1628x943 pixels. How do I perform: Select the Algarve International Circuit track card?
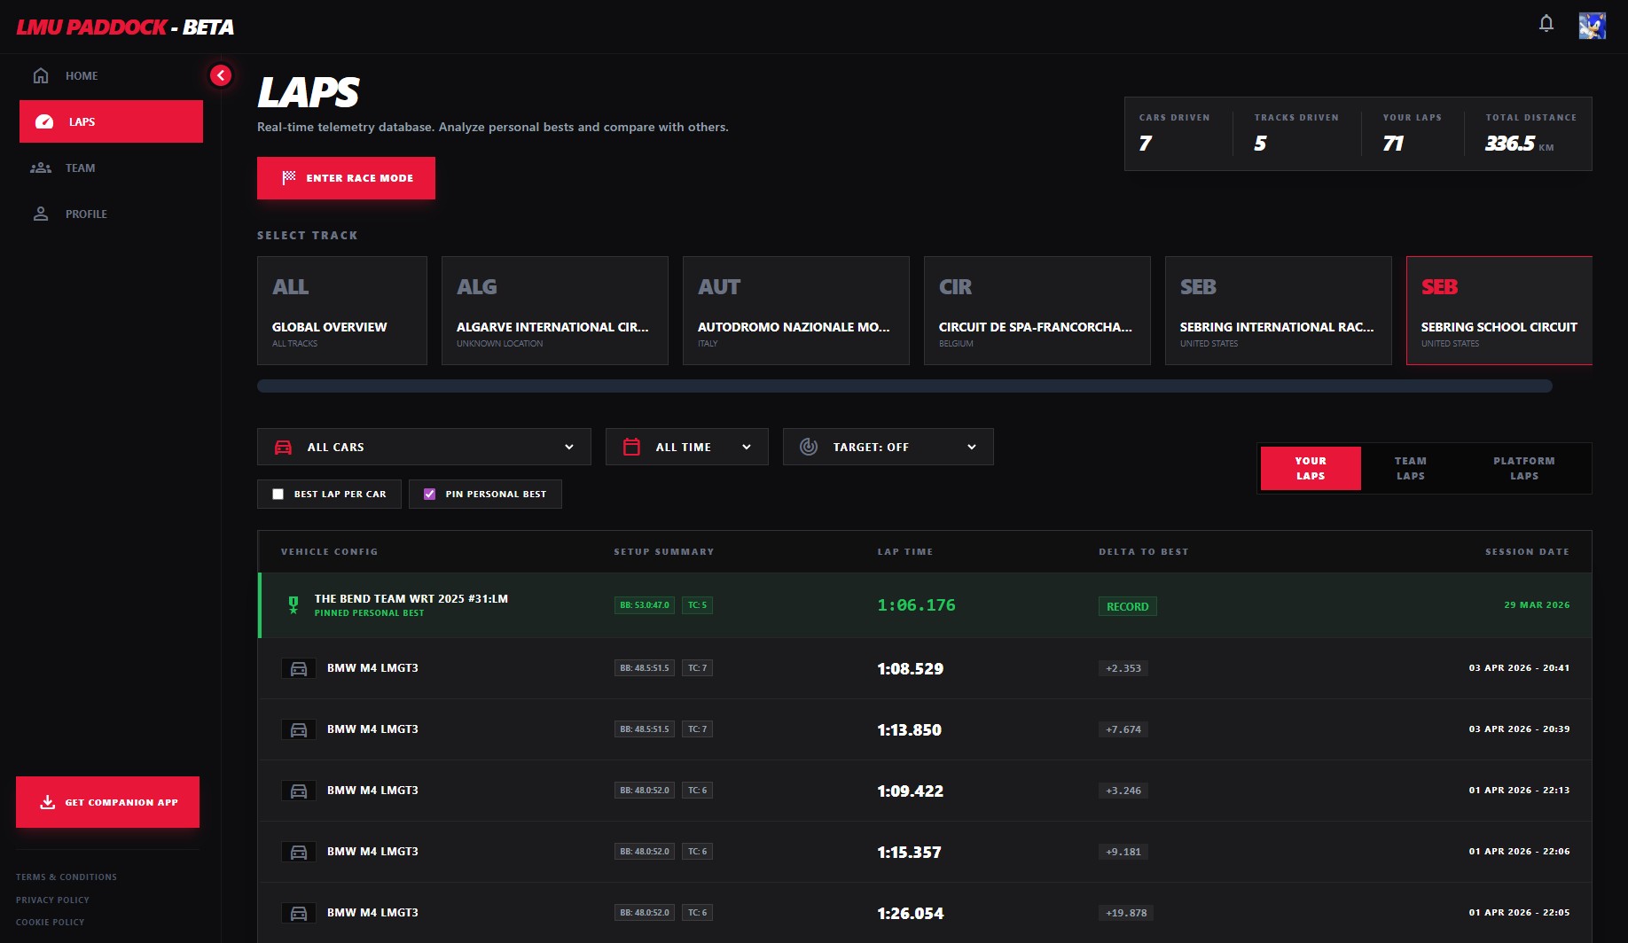pyautogui.click(x=554, y=311)
